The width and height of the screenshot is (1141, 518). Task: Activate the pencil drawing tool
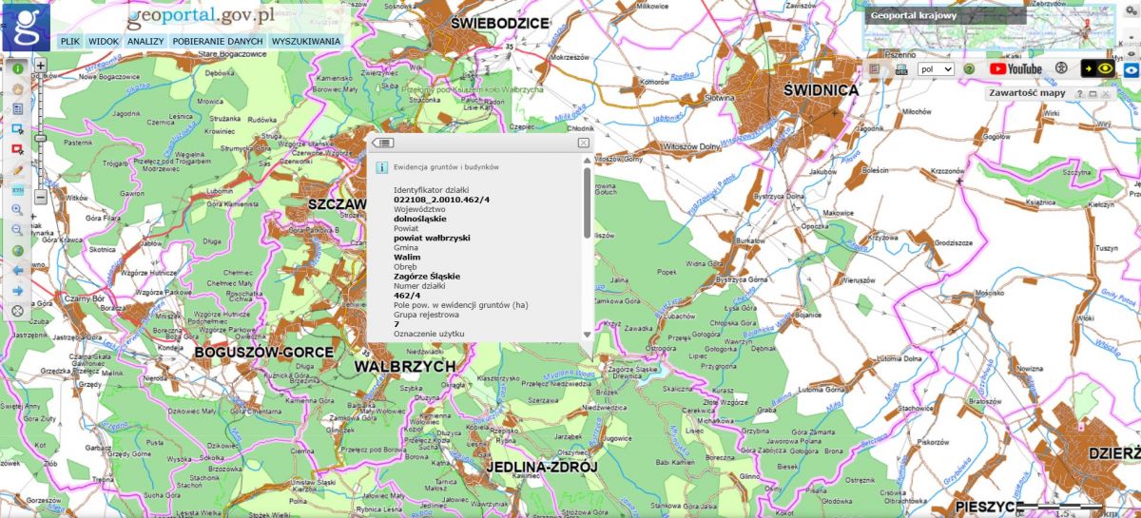point(17,169)
